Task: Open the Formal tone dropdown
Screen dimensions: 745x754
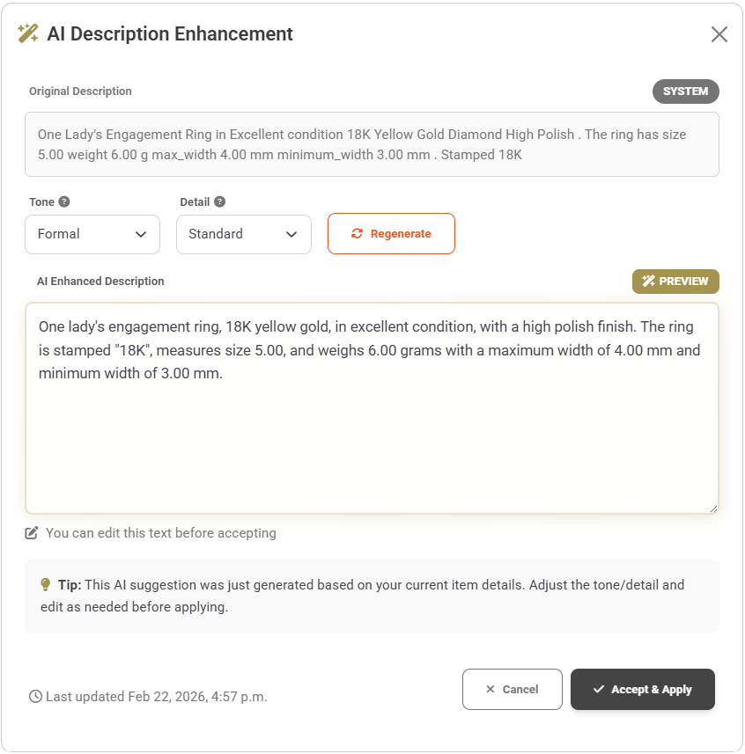Action: [92, 234]
